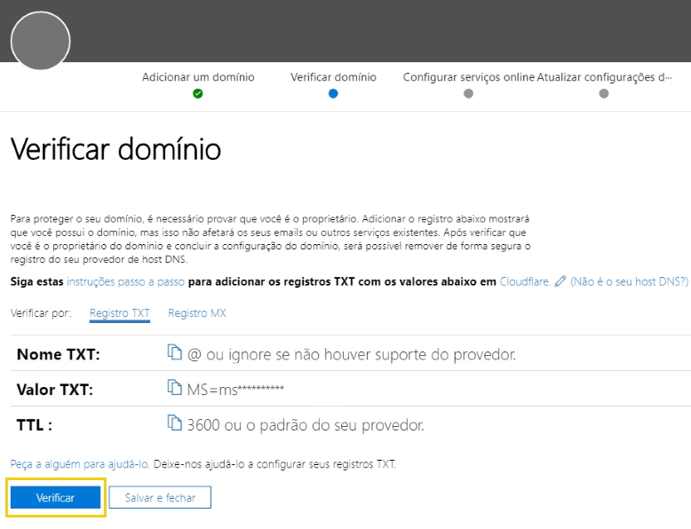Copy the Nome TXT value

[174, 354]
